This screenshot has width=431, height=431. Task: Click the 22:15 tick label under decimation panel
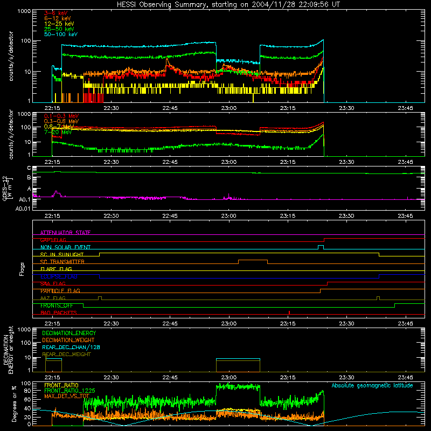[x=52, y=378]
